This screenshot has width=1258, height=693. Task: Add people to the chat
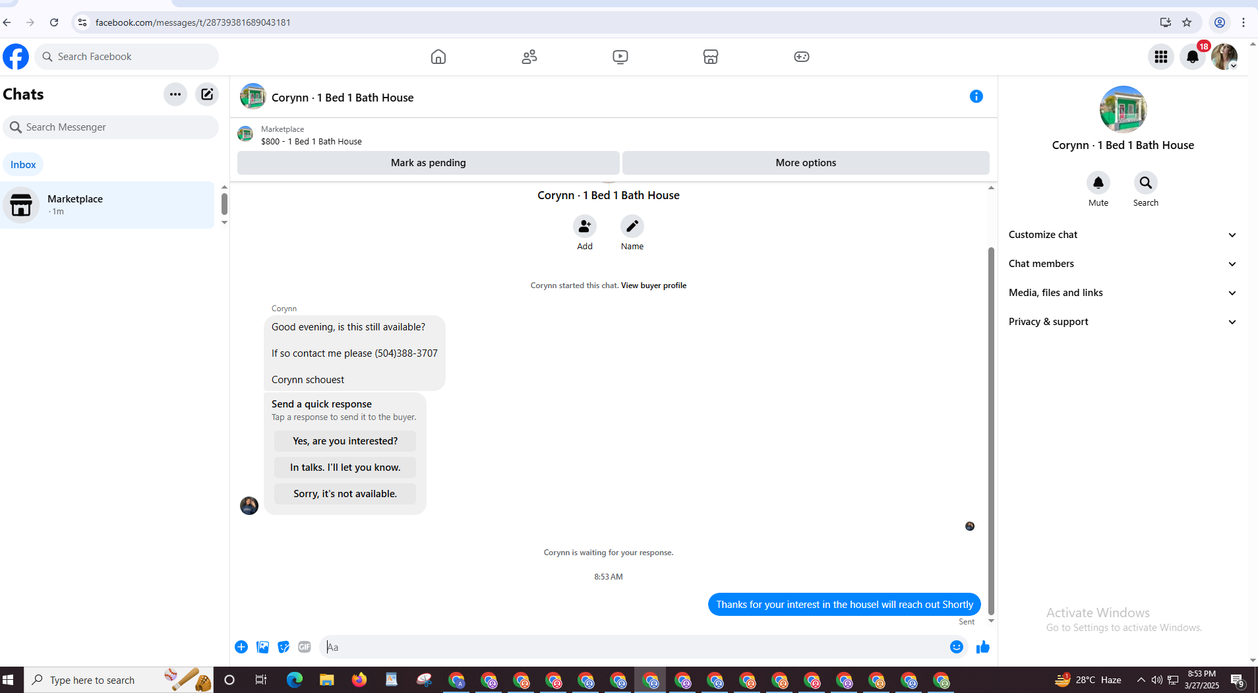pos(585,227)
